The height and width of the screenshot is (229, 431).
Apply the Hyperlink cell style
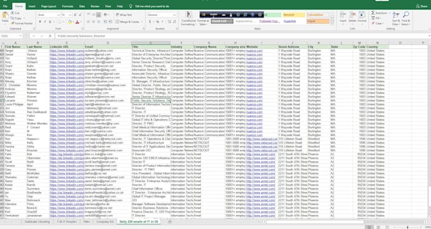coord(293,21)
